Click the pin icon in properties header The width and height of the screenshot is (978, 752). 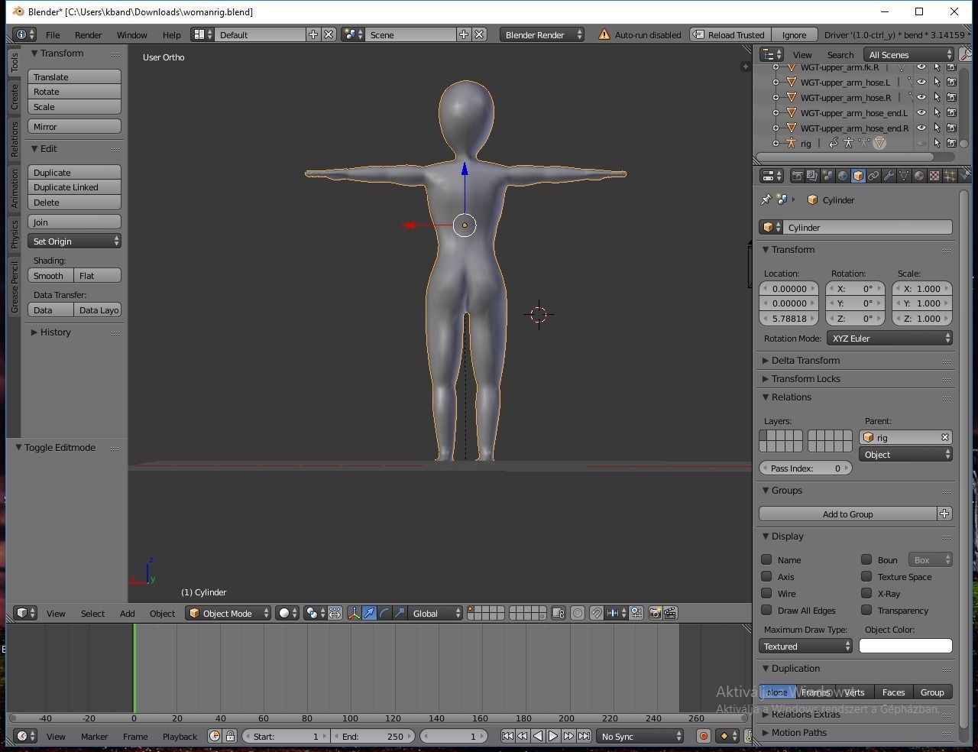(x=766, y=199)
